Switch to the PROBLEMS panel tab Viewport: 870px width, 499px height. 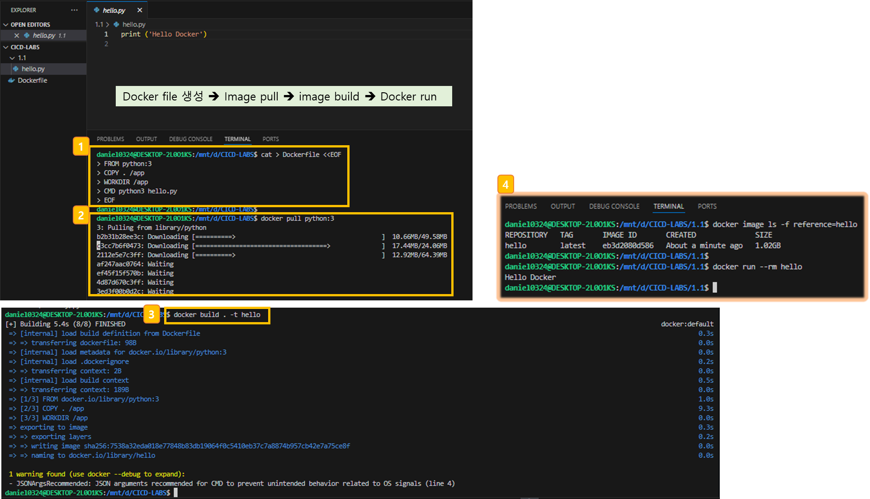[110, 139]
